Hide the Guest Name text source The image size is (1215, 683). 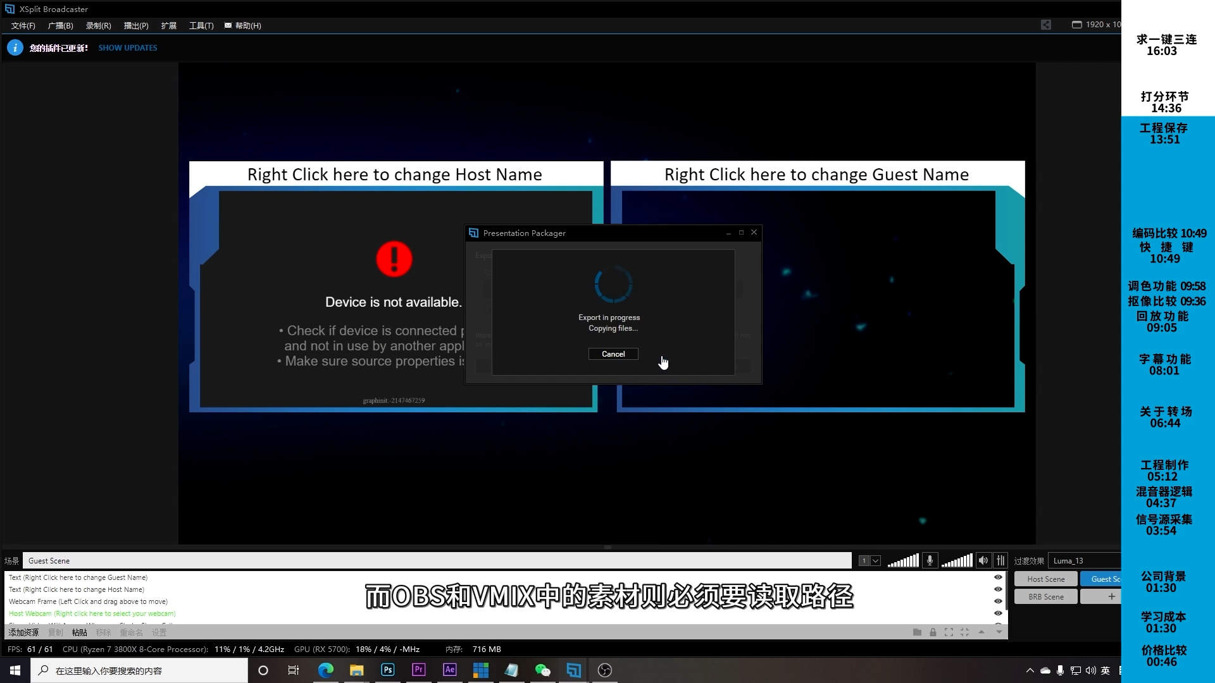click(x=999, y=577)
